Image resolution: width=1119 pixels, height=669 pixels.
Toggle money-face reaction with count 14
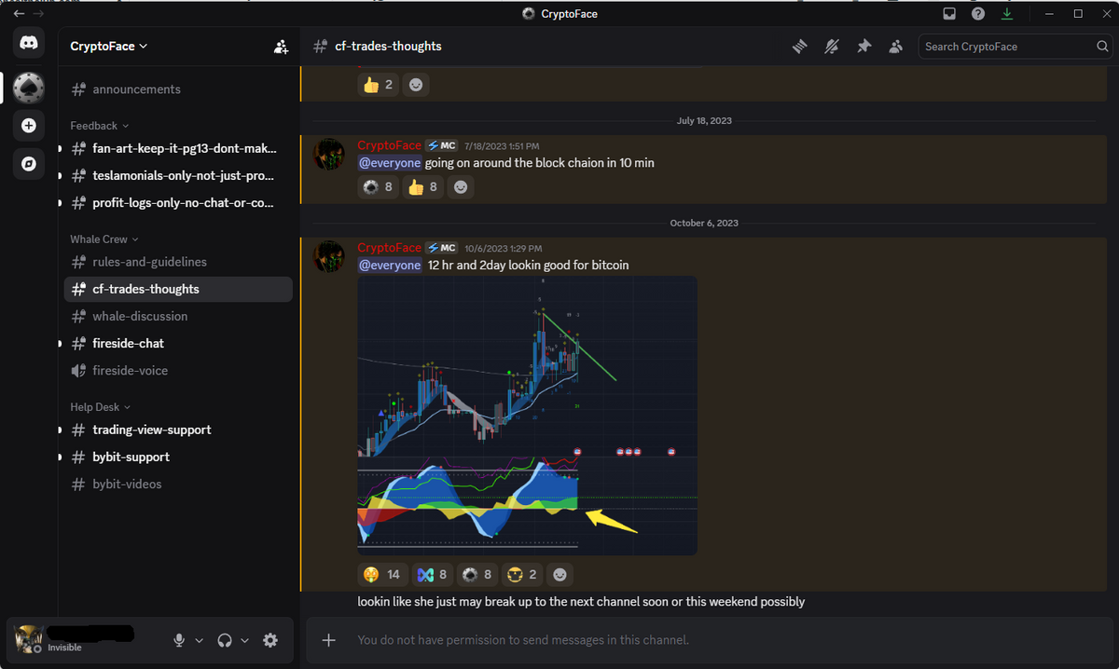pos(381,574)
